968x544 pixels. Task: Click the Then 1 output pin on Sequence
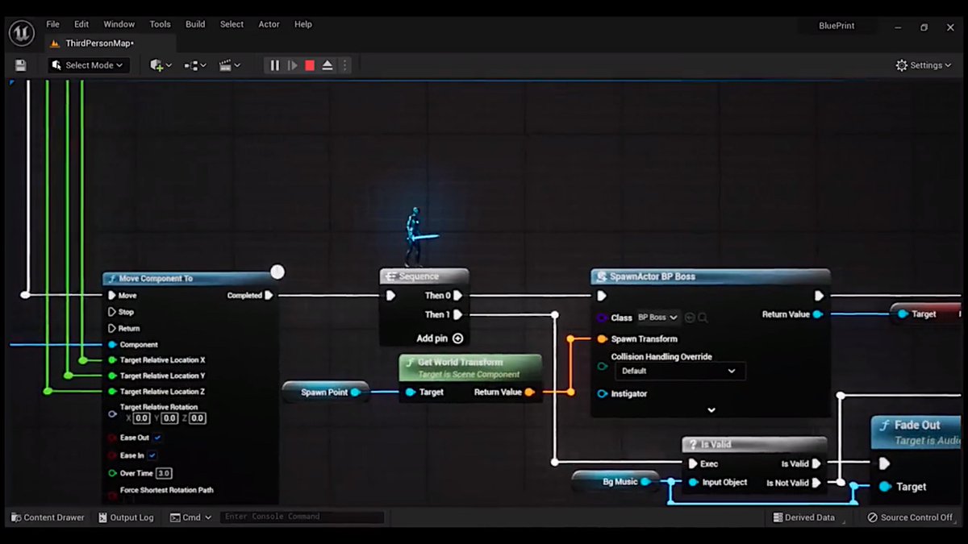(x=457, y=315)
